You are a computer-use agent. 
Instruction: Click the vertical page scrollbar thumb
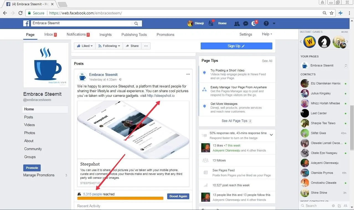(352, 127)
